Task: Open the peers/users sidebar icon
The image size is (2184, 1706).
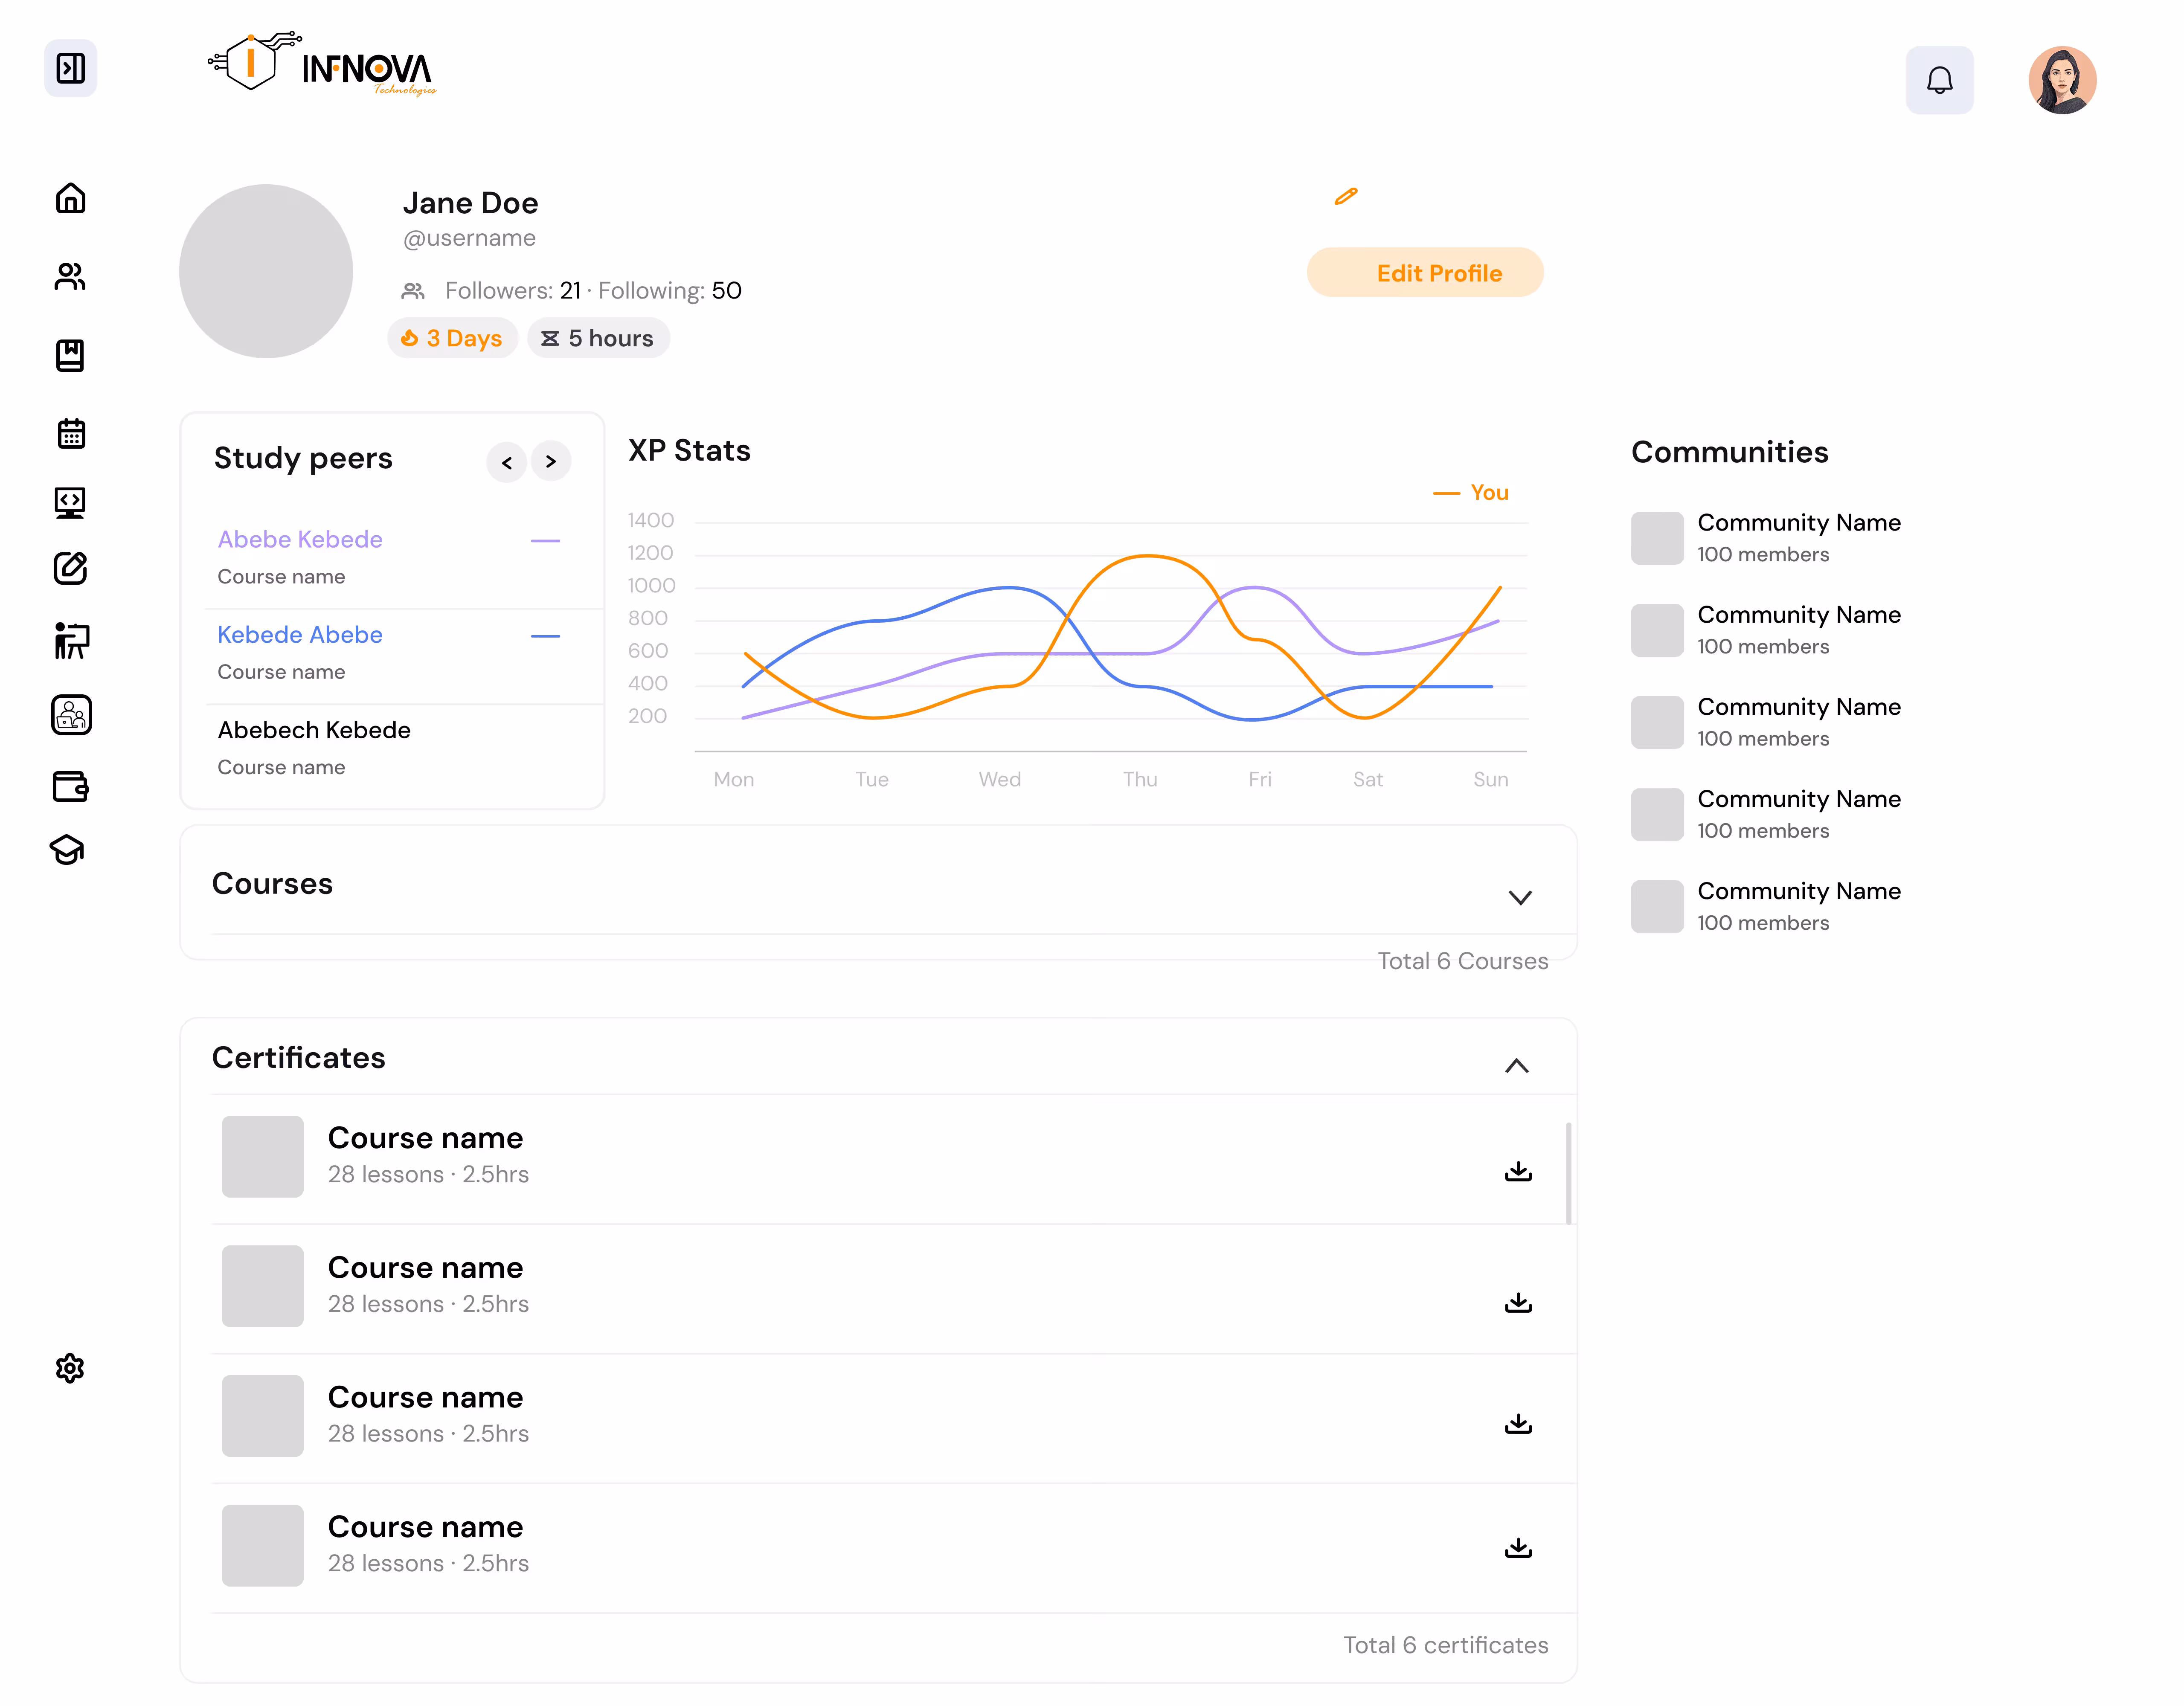Action: click(x=70, y=276)
